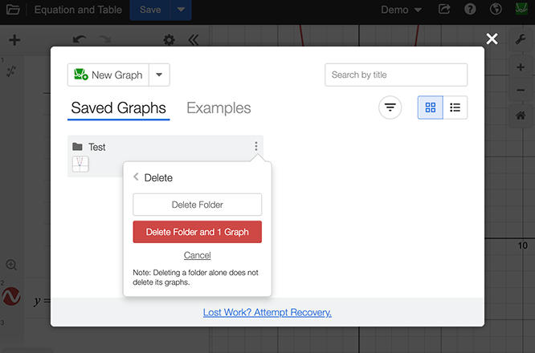Click the share graph icon
Screen dimensions: 535x353
point(444,10)
